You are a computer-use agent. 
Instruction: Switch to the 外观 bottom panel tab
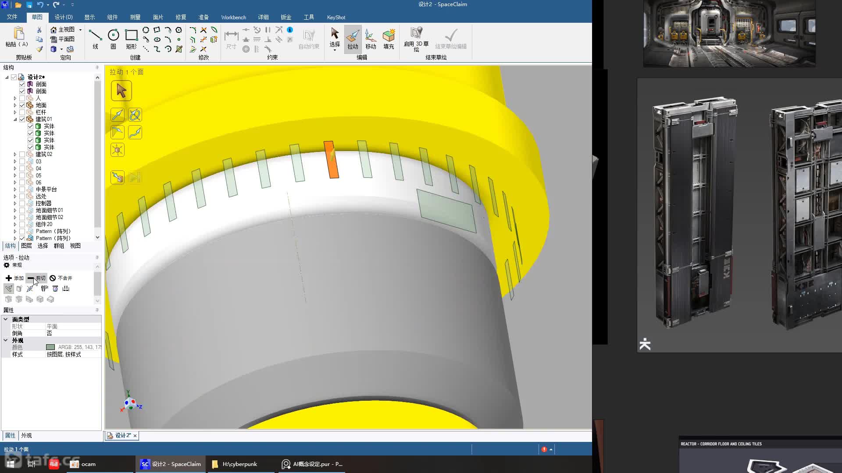point(26,435)
